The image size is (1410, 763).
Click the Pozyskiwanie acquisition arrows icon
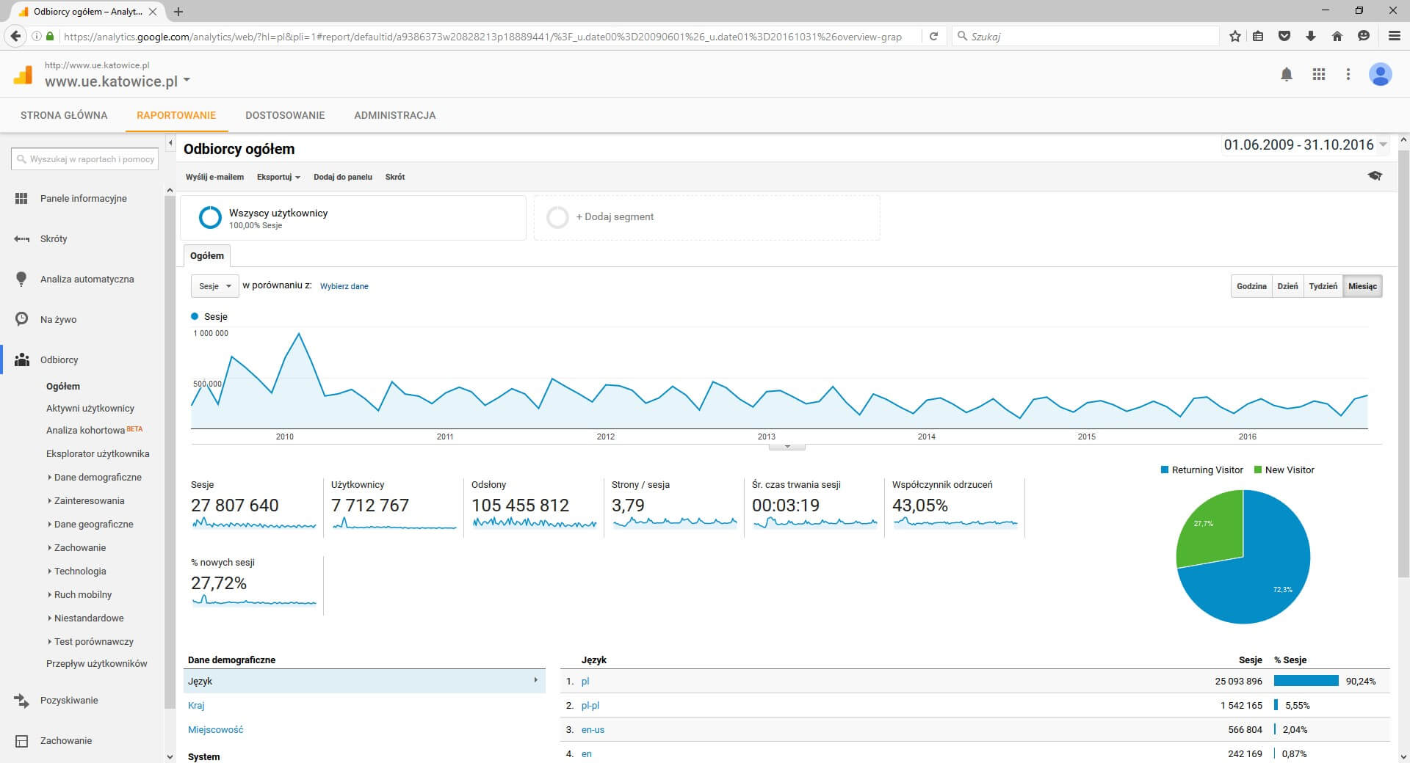coord(21,701)
